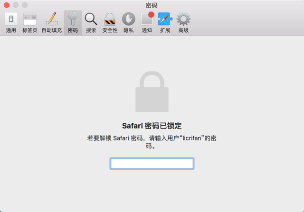Select the 安全性 padlock icon

110,19
